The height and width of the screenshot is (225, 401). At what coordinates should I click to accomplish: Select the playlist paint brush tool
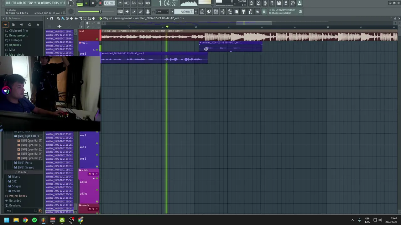63,18
